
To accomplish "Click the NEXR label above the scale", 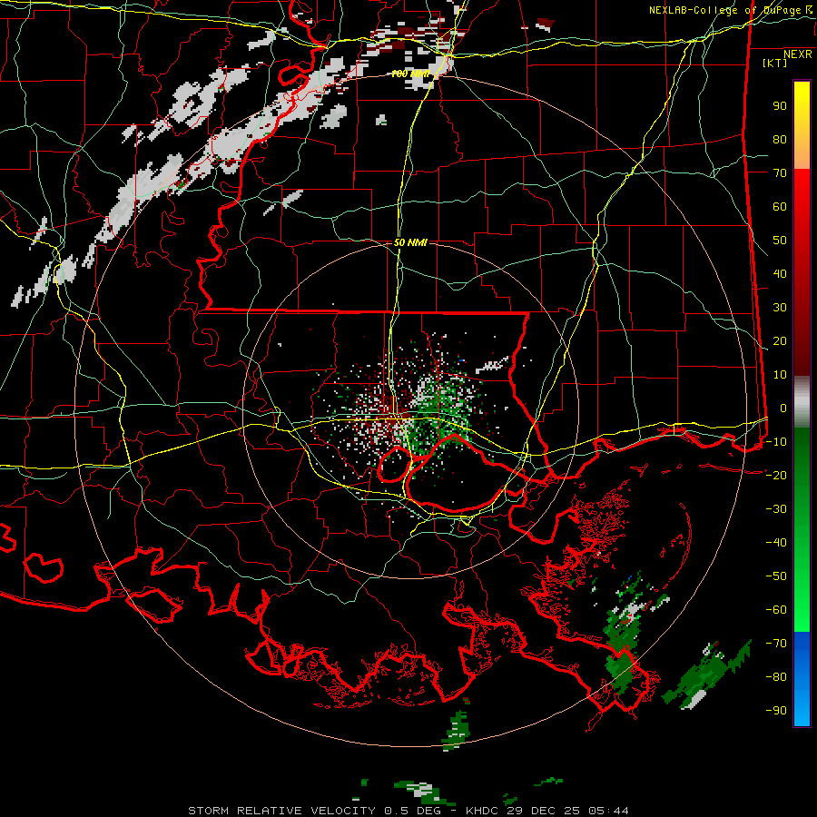I will click(x=798, y=54).
